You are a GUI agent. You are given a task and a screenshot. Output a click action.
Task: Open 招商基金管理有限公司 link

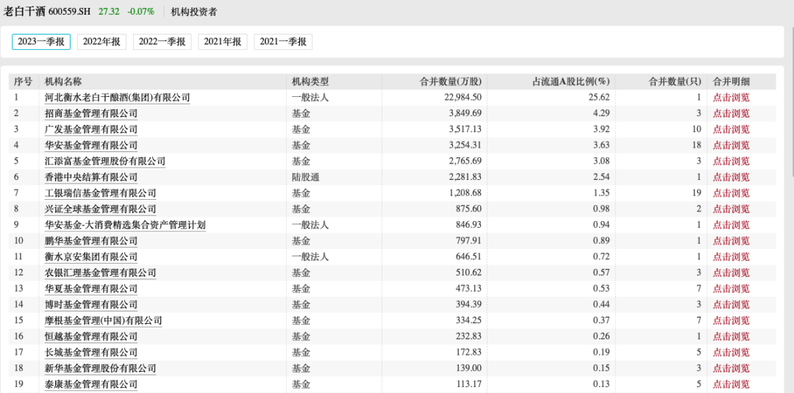[x=91, y=113]
